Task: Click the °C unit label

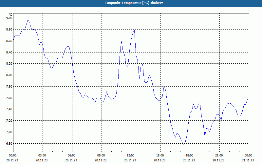Action: click(10, 15)
